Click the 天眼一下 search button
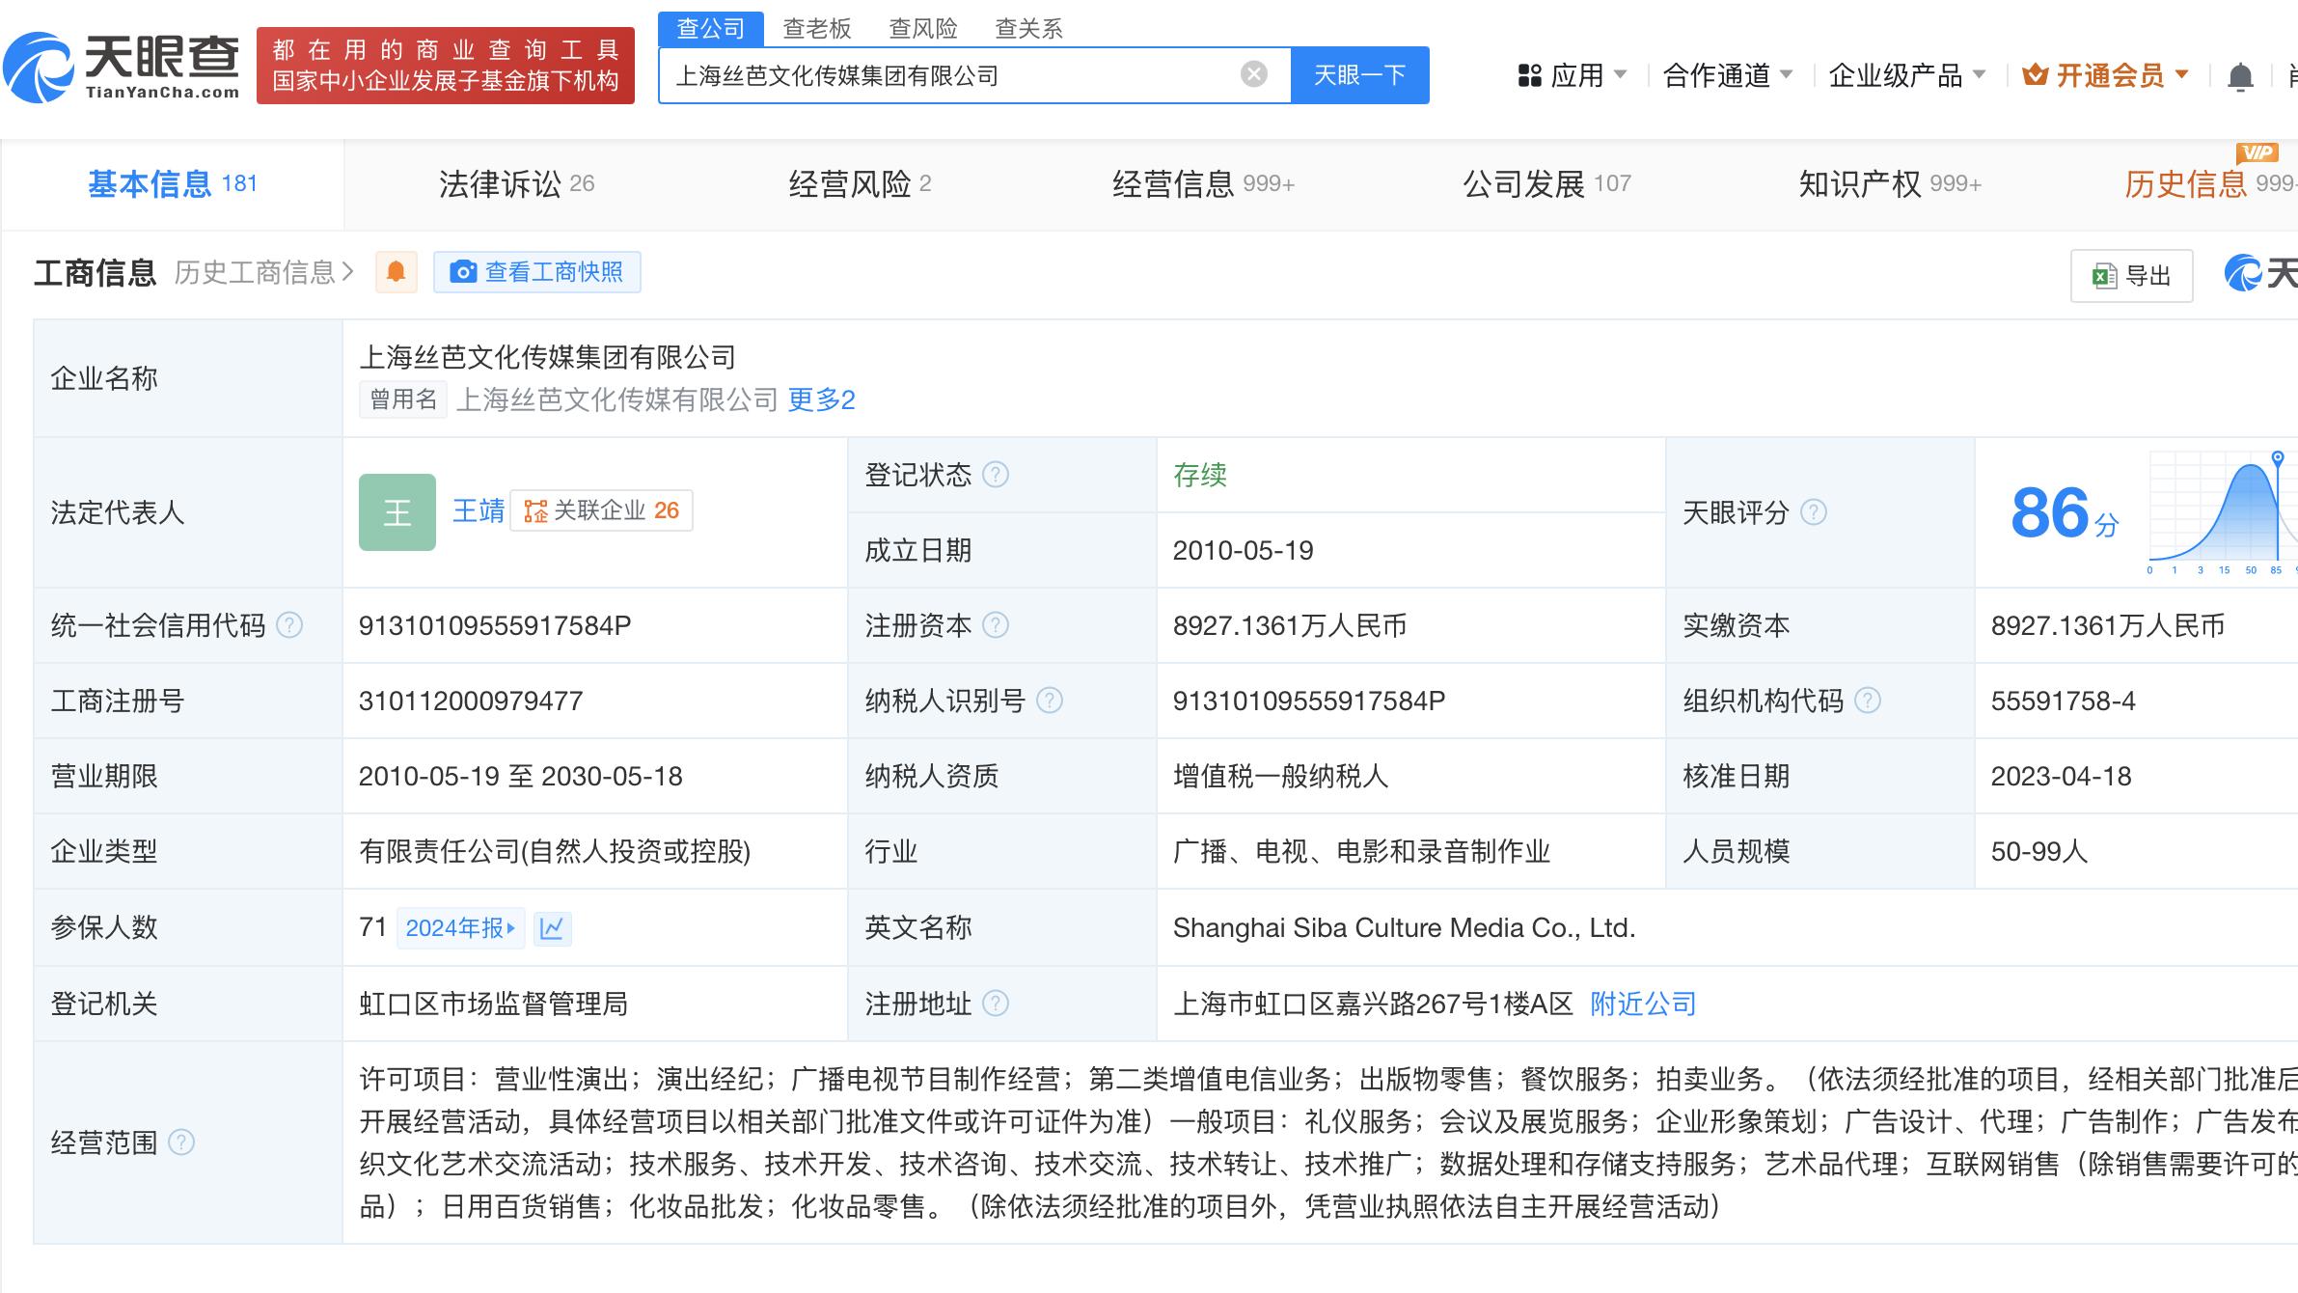Screen dimensions: 2298x1293 coord(1359,75)
